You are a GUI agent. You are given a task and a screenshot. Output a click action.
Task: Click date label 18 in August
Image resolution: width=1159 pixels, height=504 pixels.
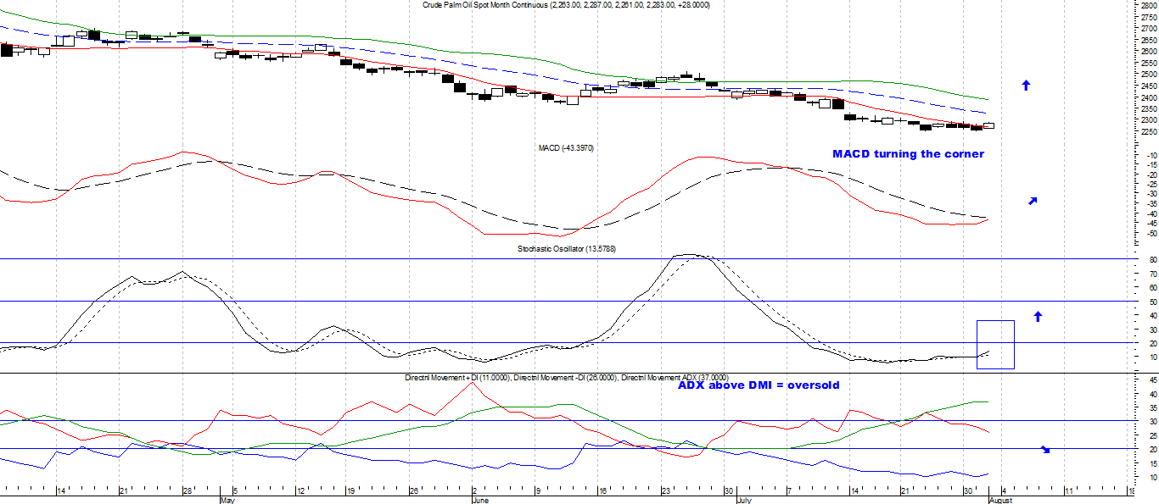click(x=1131, y=490)
